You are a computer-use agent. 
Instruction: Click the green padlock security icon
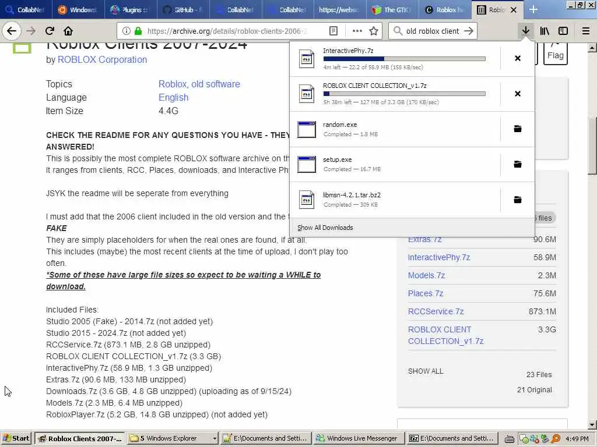pos(138,31)
